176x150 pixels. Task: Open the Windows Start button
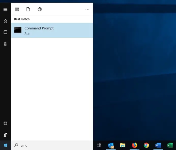click(x=5, y=145)
